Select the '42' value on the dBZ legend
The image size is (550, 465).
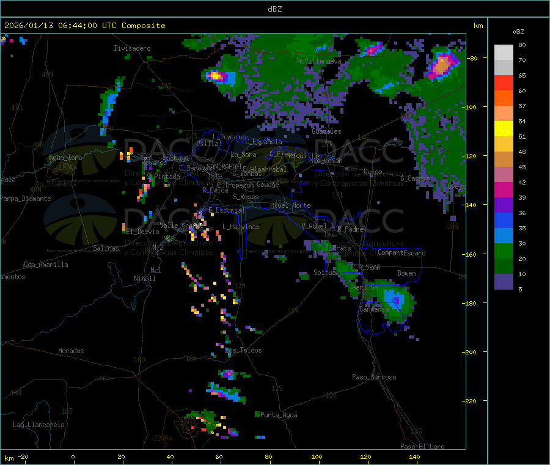point(522,182)
